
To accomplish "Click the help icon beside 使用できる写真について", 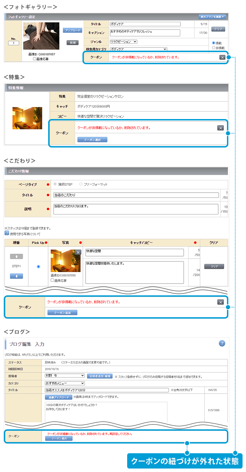I will [x=7, y=234].
